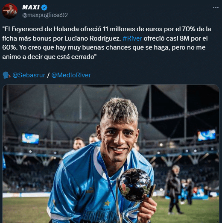Visit the @MedioRiver mention
The height and width of the screenshot is (223, 222).
tap(71, 75)
